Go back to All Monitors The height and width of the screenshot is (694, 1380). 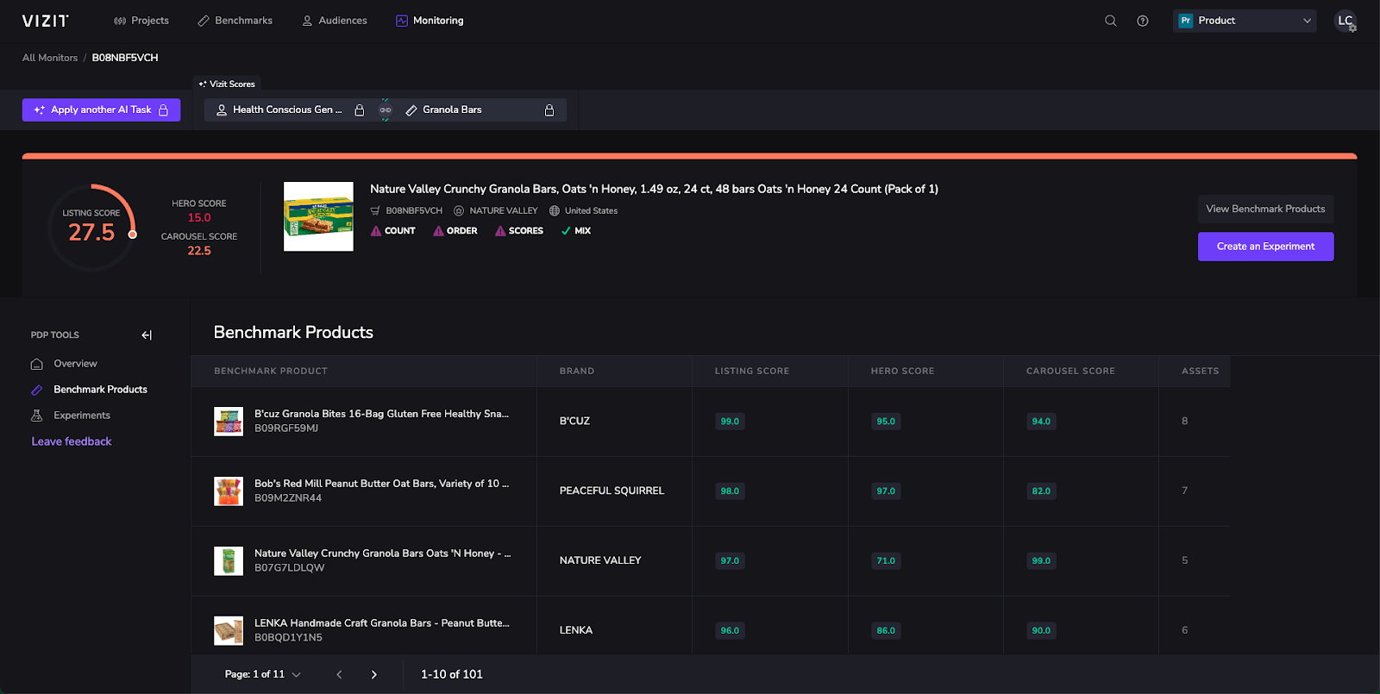50,58
